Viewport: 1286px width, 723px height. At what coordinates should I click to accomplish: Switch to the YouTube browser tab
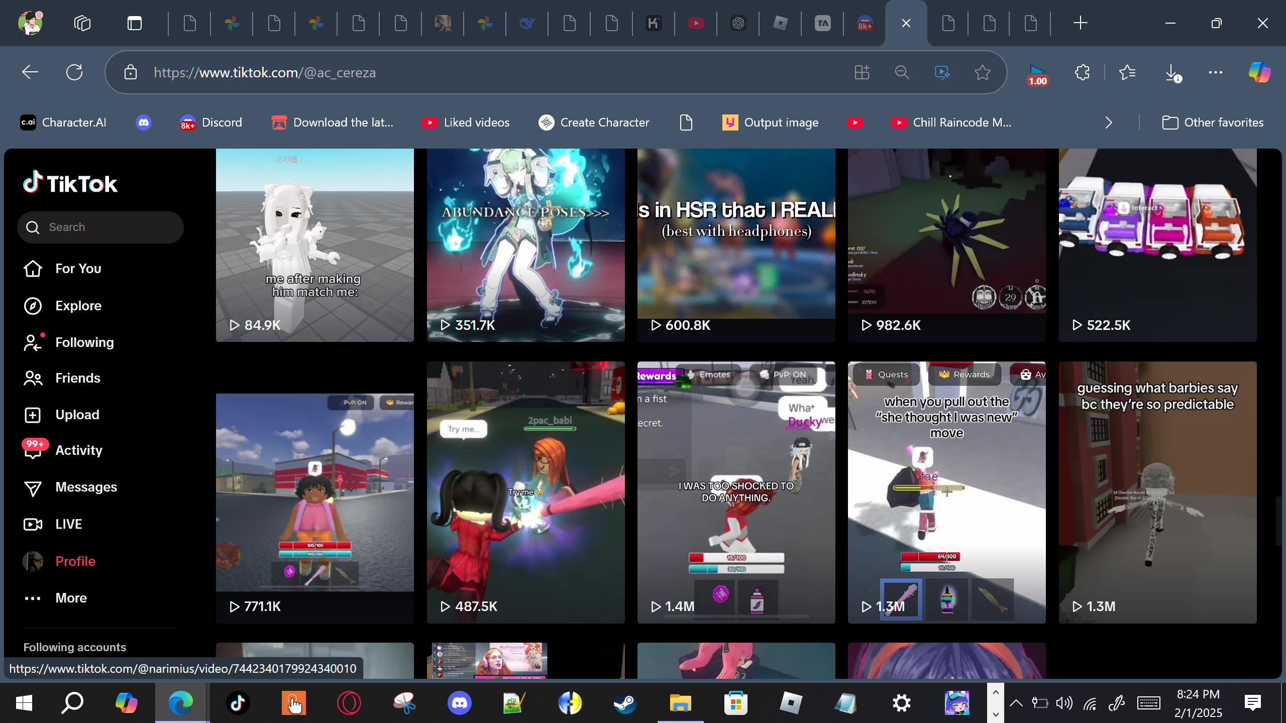[696, 23]
